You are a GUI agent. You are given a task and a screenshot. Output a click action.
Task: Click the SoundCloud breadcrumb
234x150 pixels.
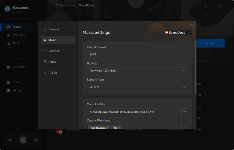87,5
